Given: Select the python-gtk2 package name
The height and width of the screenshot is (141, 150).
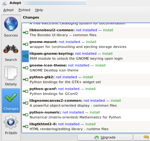Looking at the screenshot, I should click(x=42, y=77).
